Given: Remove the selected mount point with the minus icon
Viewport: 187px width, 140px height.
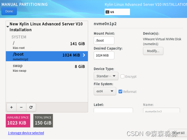Looking at the screenshot, I should pos(21,107).
